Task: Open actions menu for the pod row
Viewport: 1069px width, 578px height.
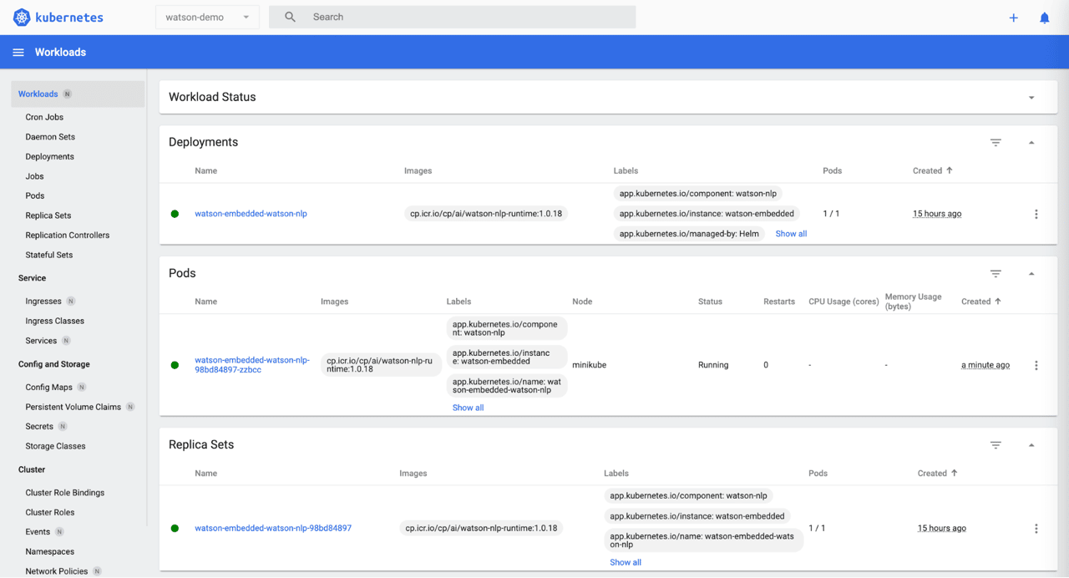Action: [x=1036, y=365]
